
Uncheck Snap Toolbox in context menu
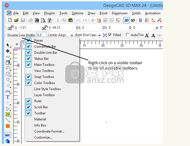tap(28, 77)
